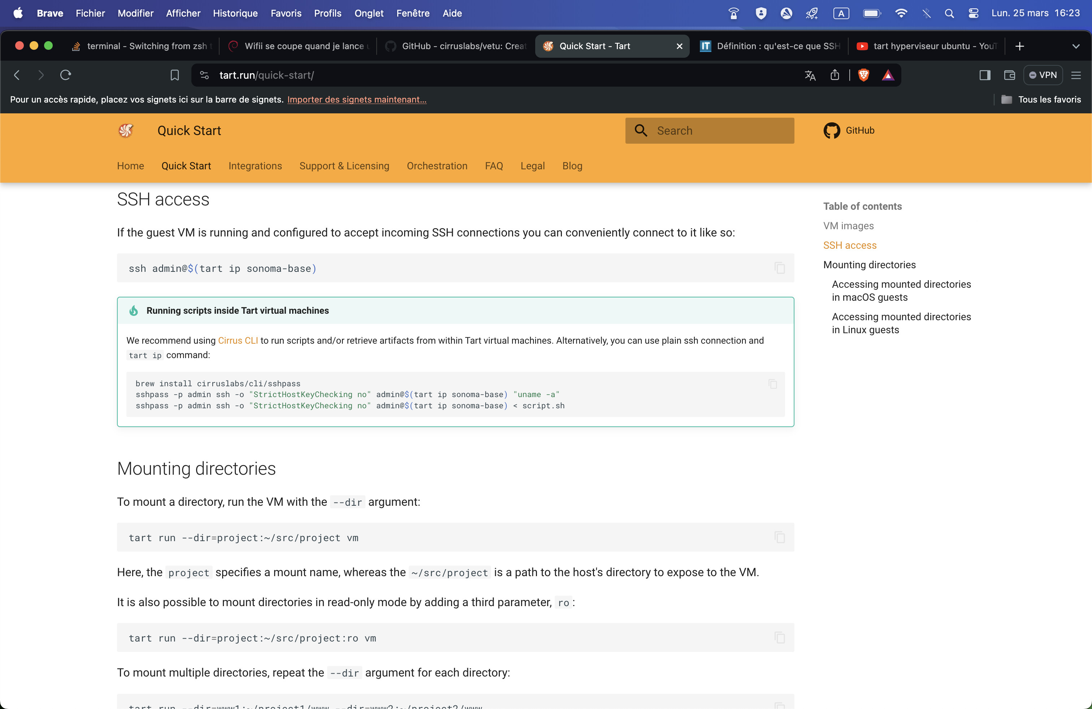Image resolution: width=1092 pixels, height=709 pixels.
Task: Click the GitHub octocat icon
Action: pos(831,131)
